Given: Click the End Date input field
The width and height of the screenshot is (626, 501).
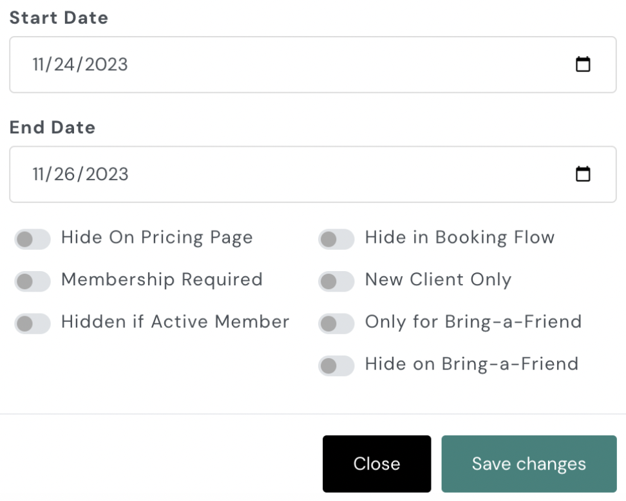Looking at the screenshot, I should pyautogui.click(x=290, y=174).
